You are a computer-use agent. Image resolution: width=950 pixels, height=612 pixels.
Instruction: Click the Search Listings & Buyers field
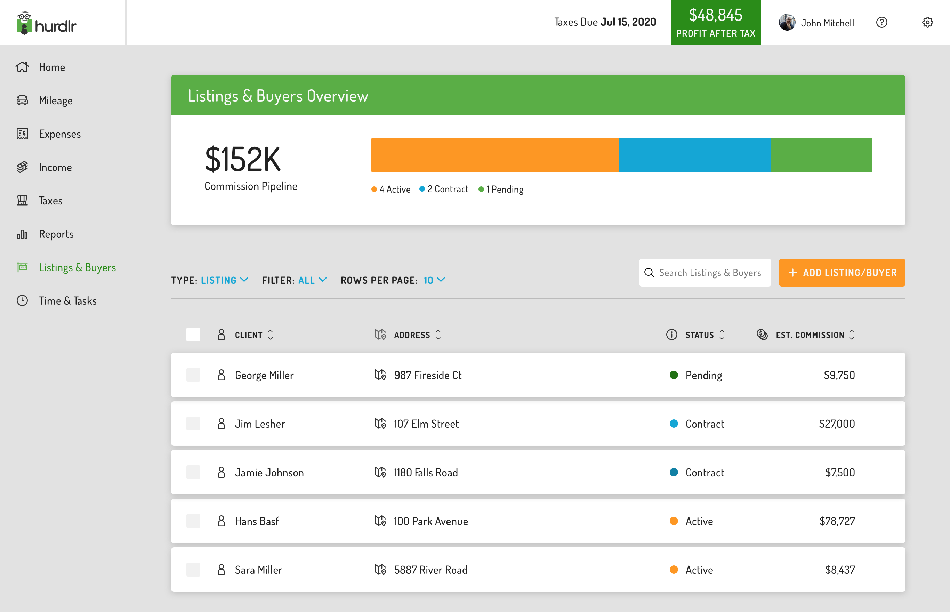pyautogui.click(x=709, y=273)
